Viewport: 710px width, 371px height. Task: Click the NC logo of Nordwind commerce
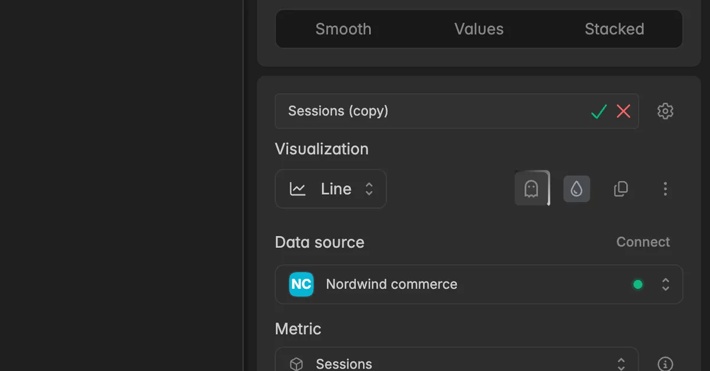coord(301,284)
